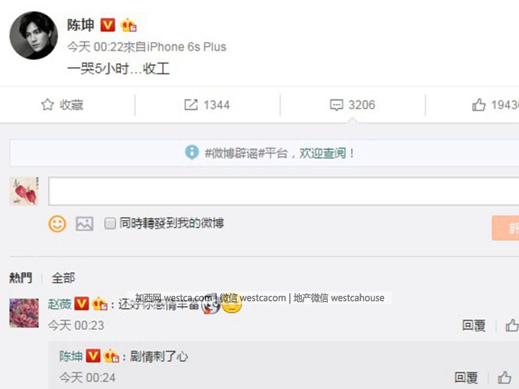Click the red V verified badge by 陈坤
Viewport: 519px width, 389px height.
coord(108,25)
